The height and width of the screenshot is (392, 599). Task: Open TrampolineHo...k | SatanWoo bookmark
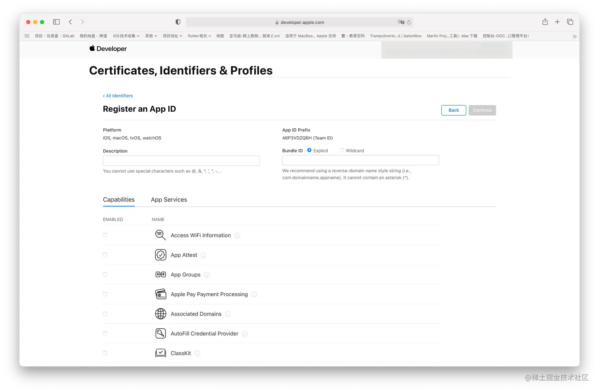pos(395,36)
